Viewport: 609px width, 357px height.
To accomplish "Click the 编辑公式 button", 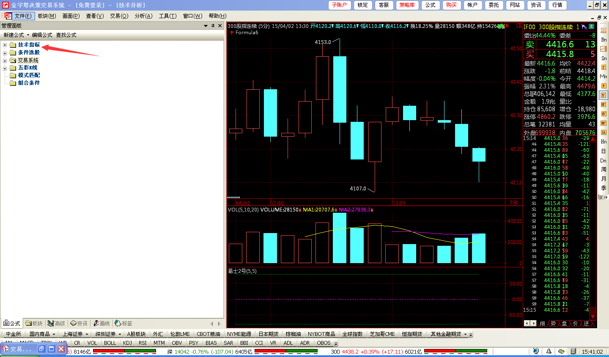I will [42, 35].
